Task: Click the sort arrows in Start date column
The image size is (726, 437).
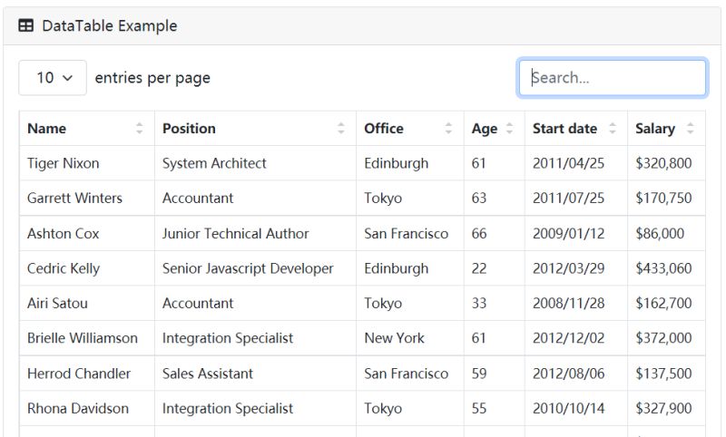Action: 613,129
